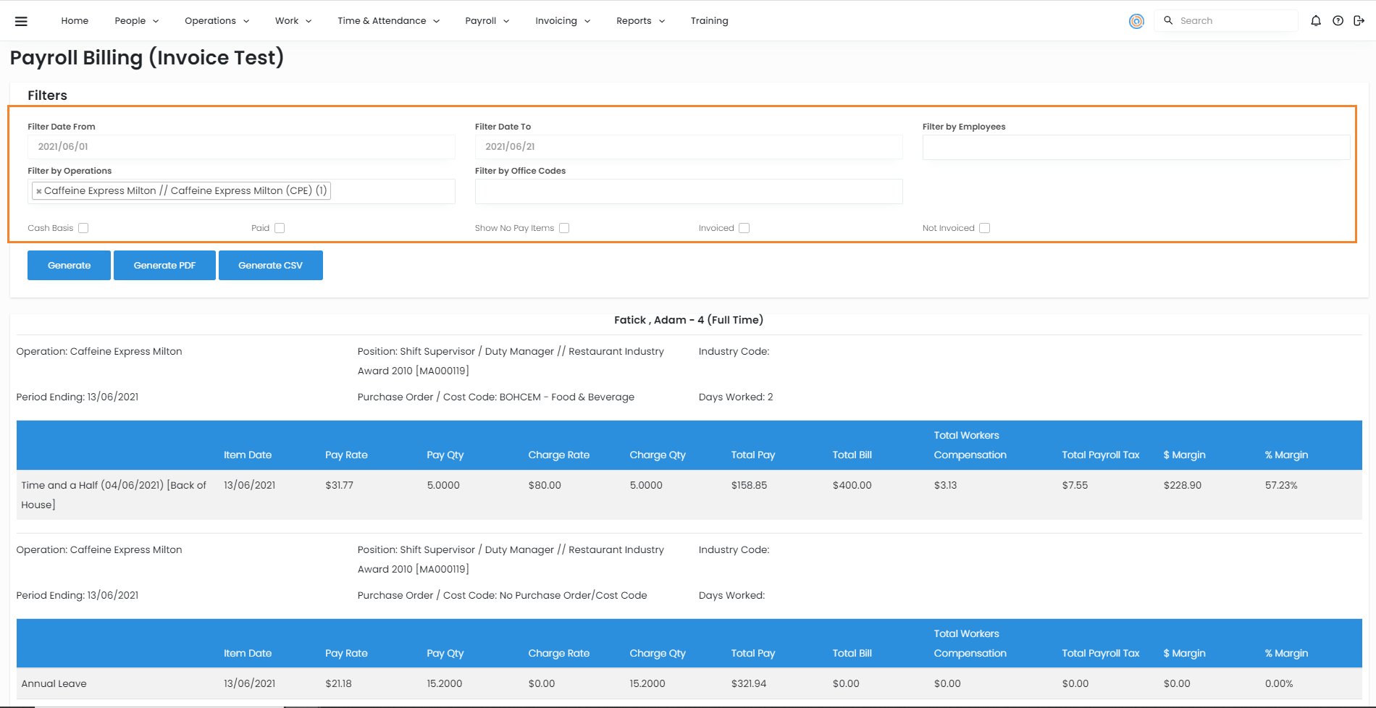Expand the People dropdown menu

point(136,21)
